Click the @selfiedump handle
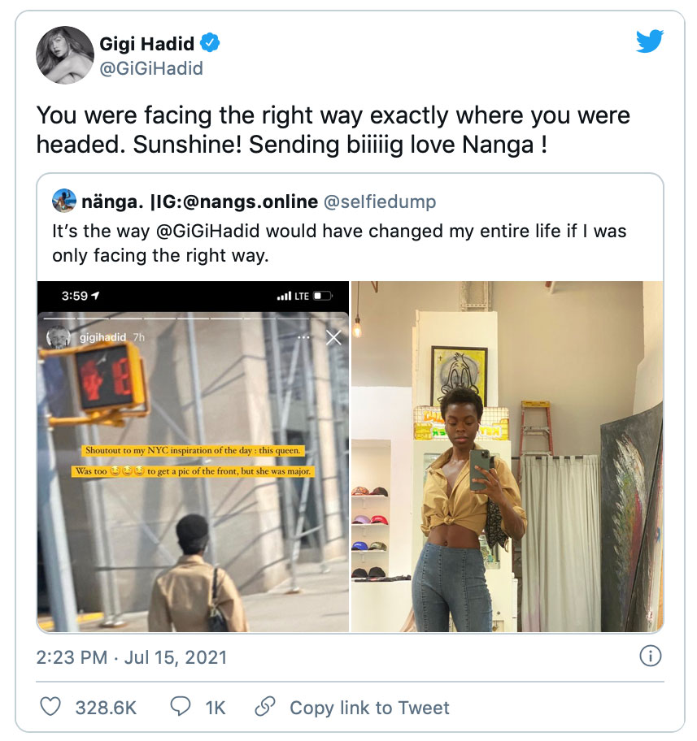Viewport: 697px width, 741px height. click(x=382, y=200)
